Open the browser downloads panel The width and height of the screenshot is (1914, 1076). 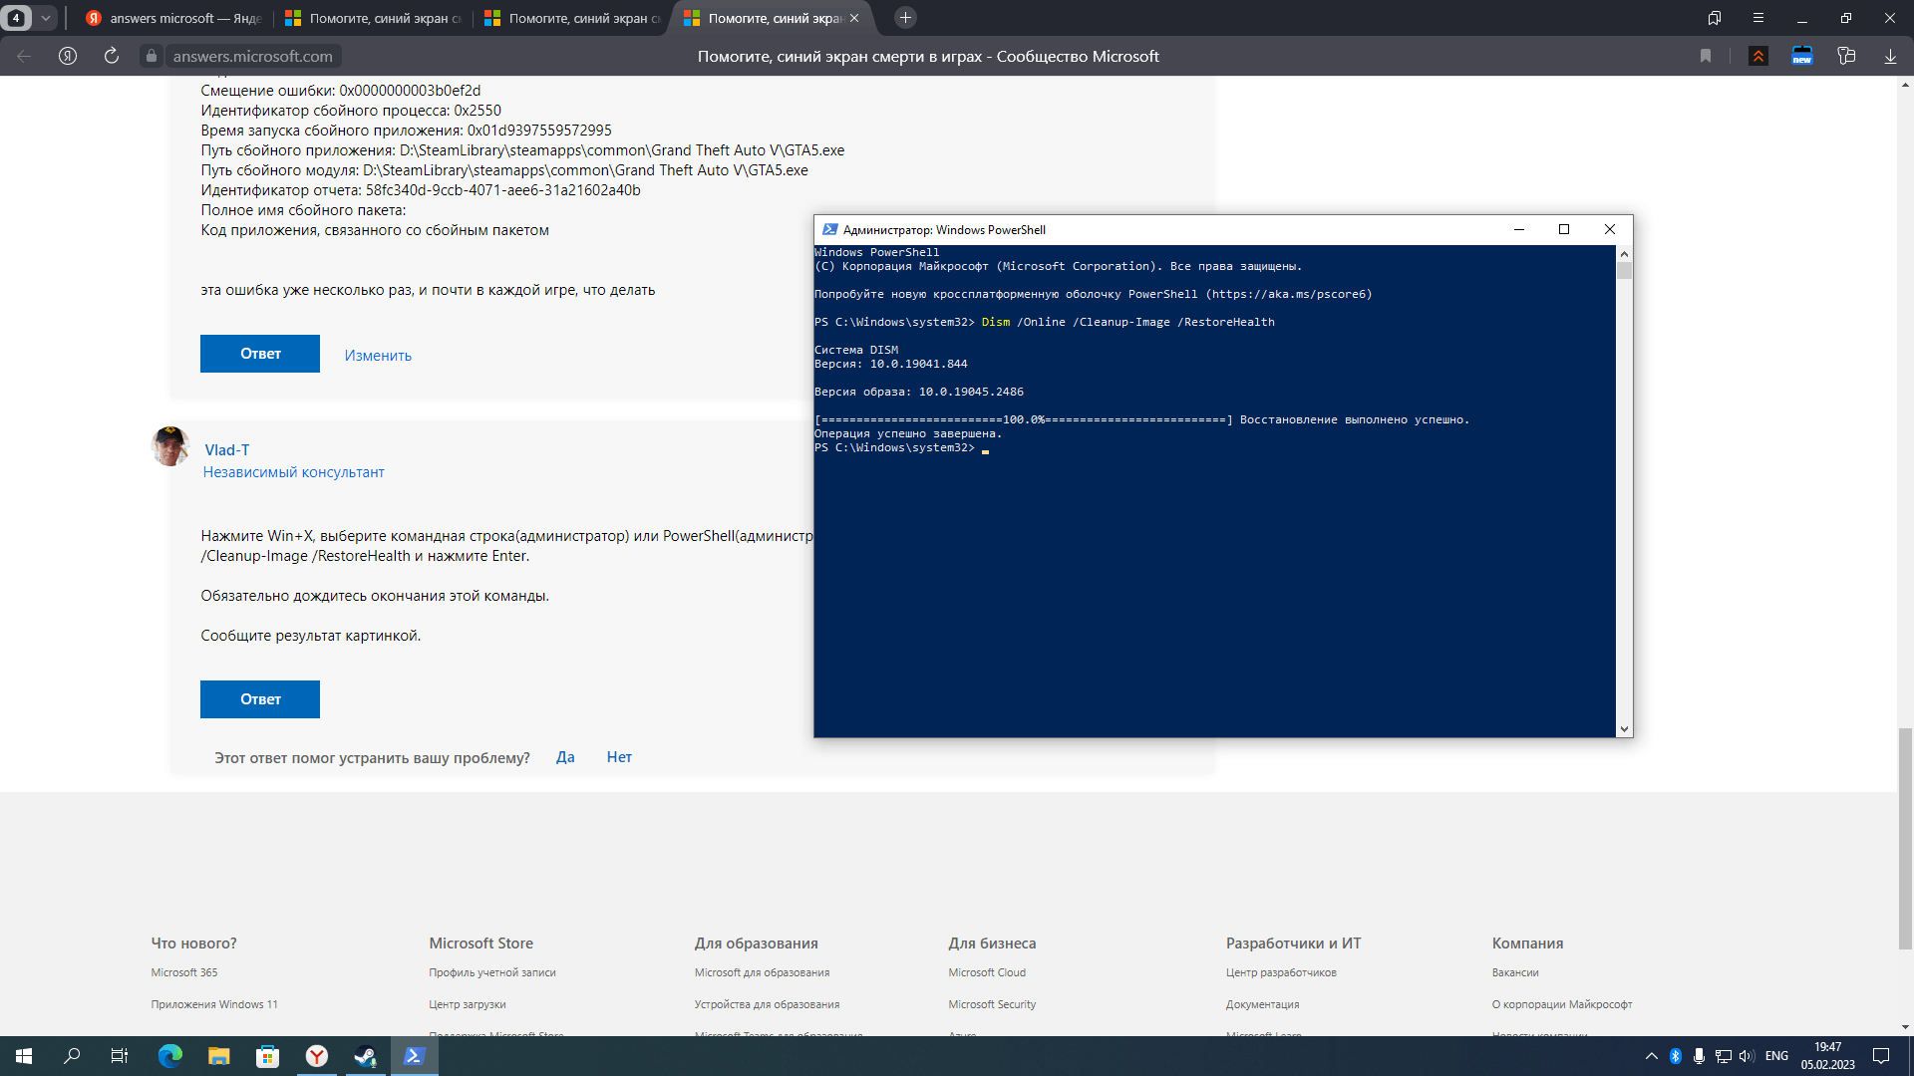point(1890,56)
